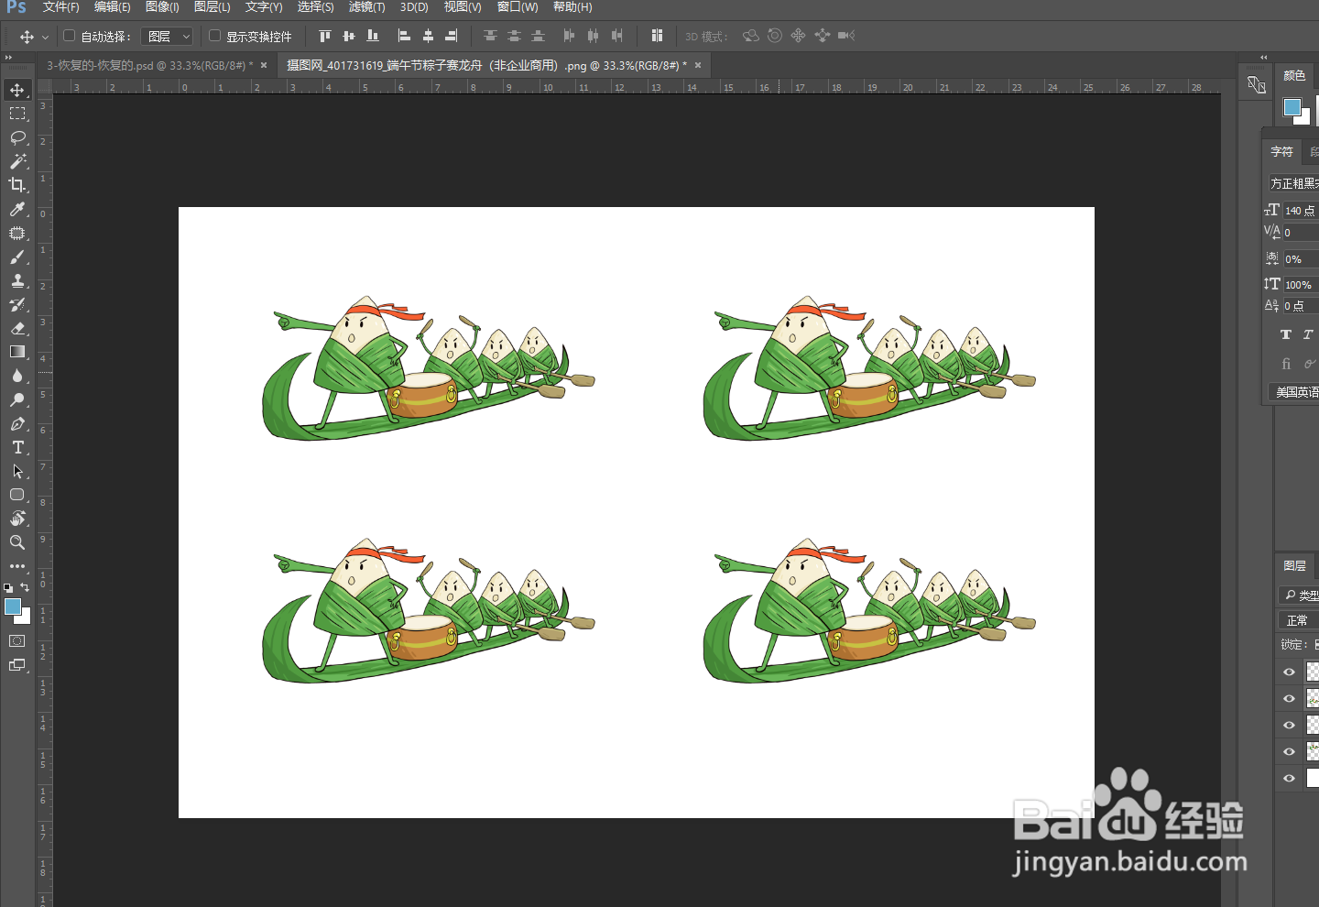1319x907 pixels.
Task: Select the History Brush tool
Action: pos(16,304)
